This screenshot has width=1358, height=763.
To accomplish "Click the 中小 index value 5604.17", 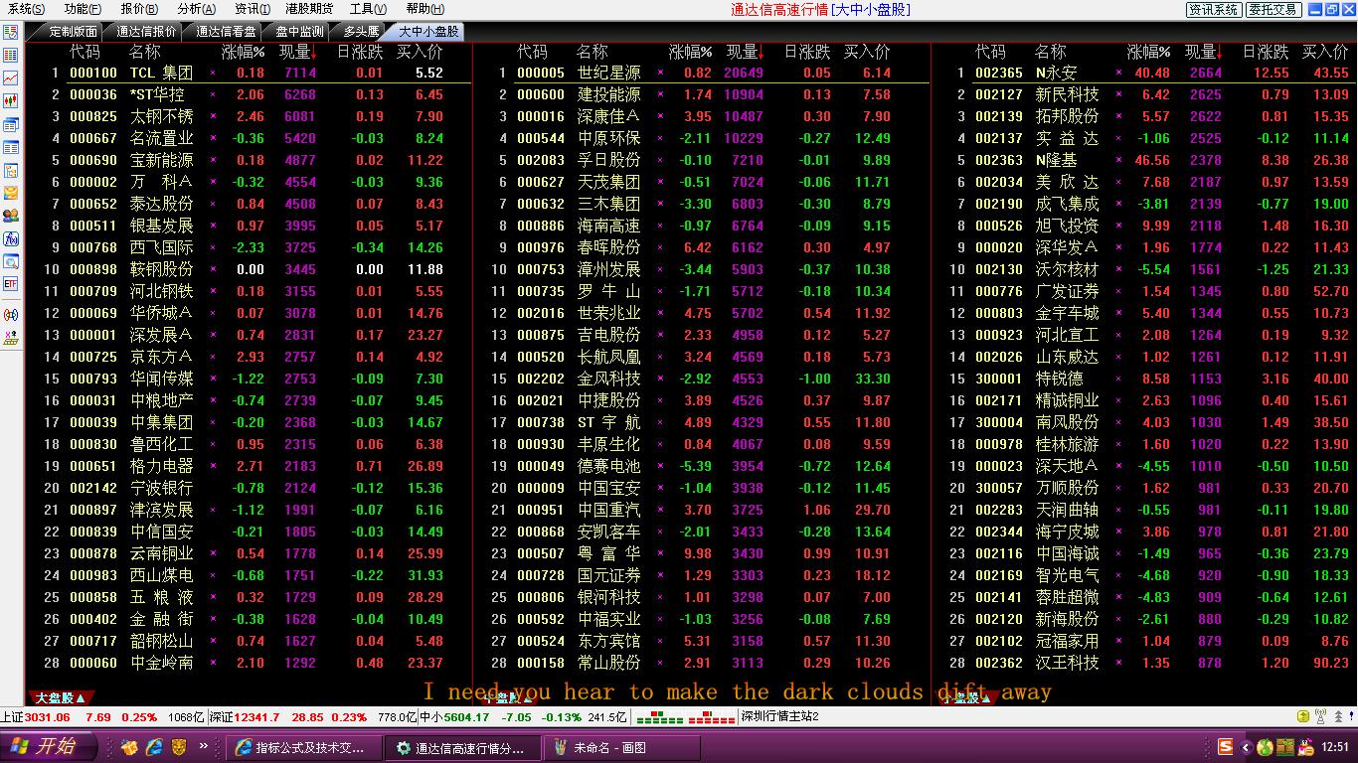I will [466, 716].
